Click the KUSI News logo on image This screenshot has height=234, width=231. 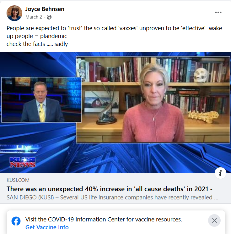23,162
